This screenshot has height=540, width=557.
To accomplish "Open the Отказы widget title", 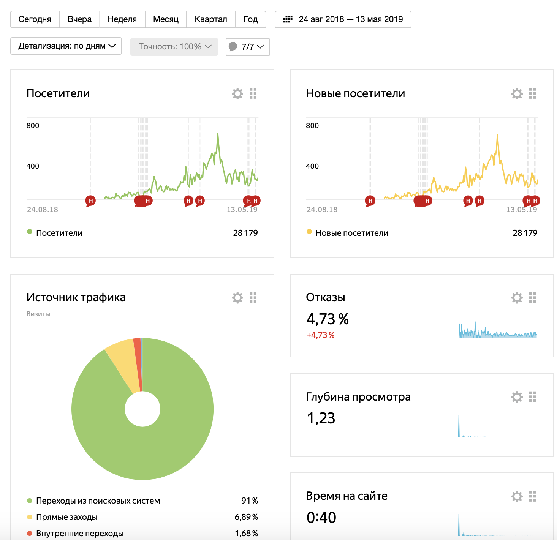I will tap(326, 297).
